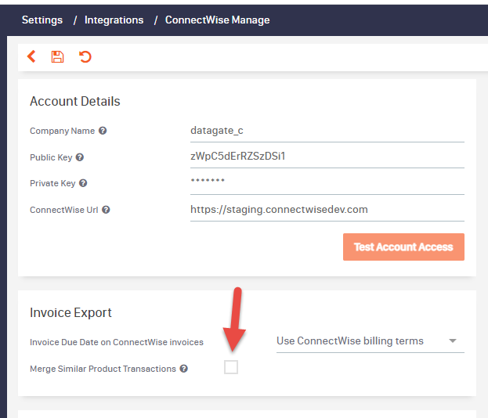Screen dimensions: 488x418
Task: Go to Settings breadcrumb
Action: click(x=42, y=20)
